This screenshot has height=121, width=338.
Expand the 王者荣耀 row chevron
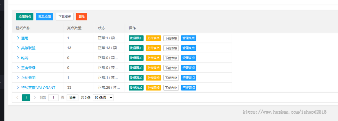tap(18, 68)
